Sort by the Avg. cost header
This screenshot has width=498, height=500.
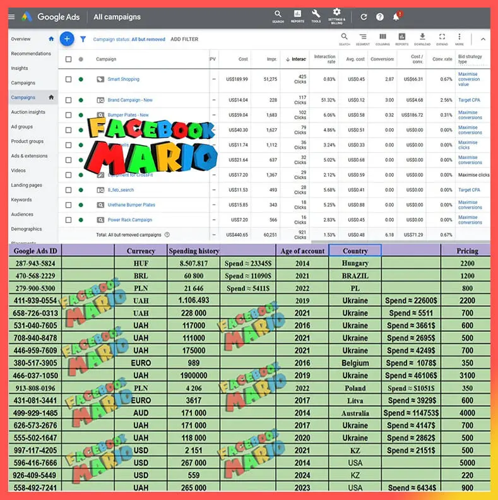(355, 59)
